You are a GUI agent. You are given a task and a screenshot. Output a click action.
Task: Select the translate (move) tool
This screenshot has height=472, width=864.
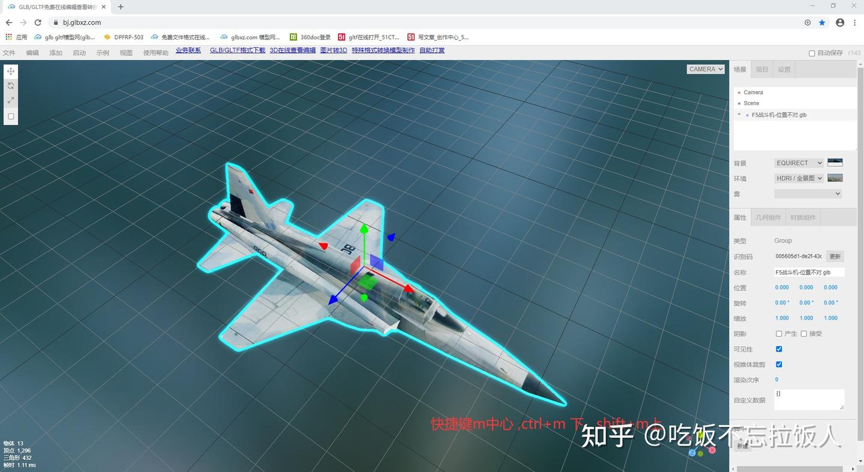pos(11,71)
